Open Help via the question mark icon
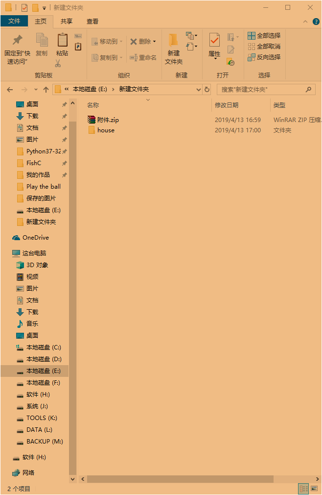 316,22
